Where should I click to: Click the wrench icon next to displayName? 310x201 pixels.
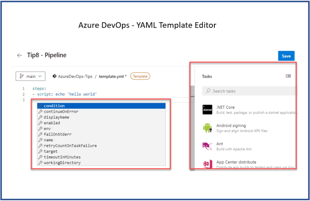coord(40,117)
